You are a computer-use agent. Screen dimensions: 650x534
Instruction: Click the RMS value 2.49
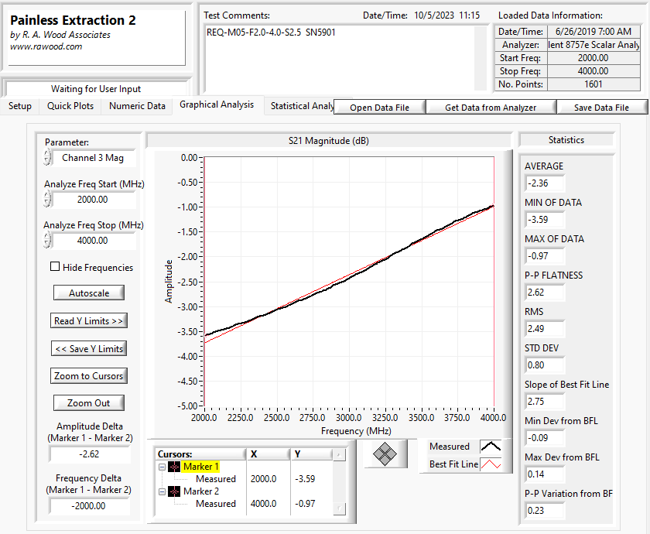pyautogui.click(x=544, y=329)
